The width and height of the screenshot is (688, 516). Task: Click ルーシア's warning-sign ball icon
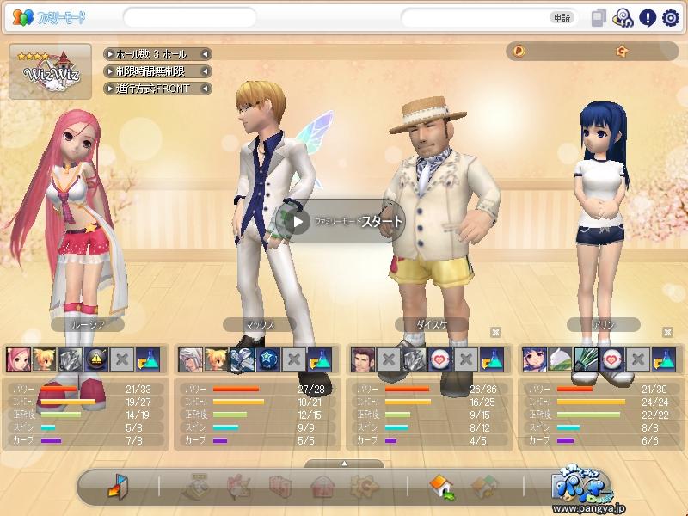click(x=96, y=359)
